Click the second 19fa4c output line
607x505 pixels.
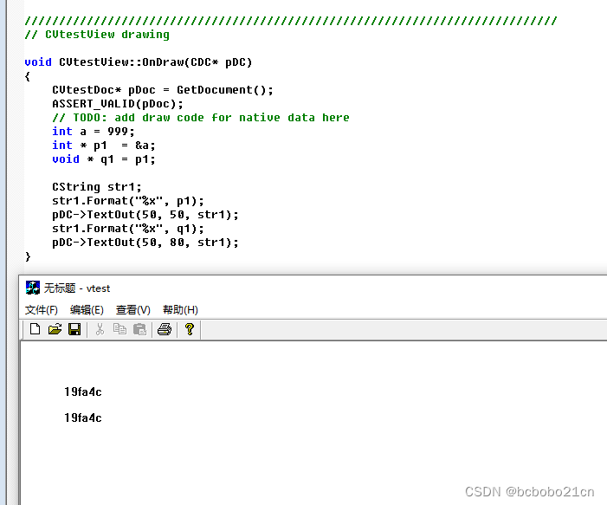[83, 418]
